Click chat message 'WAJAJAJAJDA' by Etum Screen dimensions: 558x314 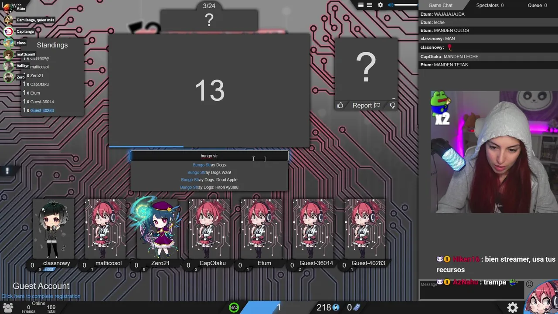[449, 14]
